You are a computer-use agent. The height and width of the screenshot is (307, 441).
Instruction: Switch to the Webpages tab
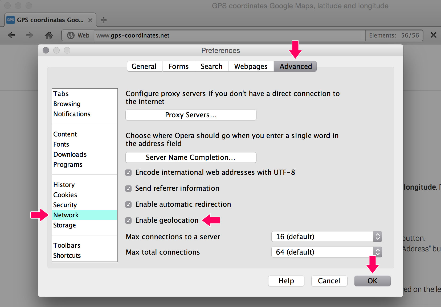point(251,66)
